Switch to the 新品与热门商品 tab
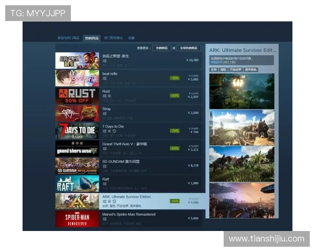Screen dimensions: 315x252 coord(68,38)
